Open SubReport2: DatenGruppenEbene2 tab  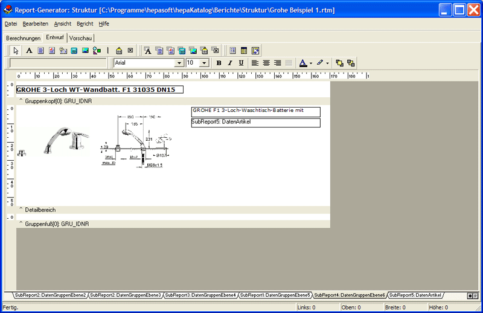point(51,295)
